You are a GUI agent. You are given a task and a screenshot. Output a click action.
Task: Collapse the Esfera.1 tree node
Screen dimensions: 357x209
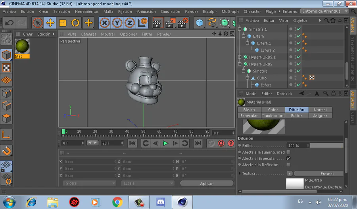pyautogui.click(x=247, y=43)
